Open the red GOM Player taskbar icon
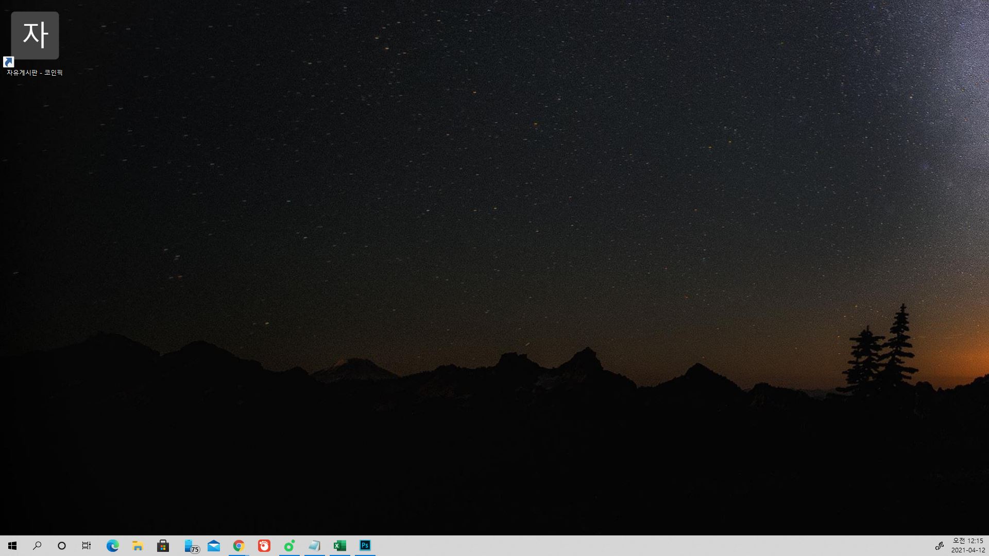The height and width of the screenshot is (556, 989). 264,546
